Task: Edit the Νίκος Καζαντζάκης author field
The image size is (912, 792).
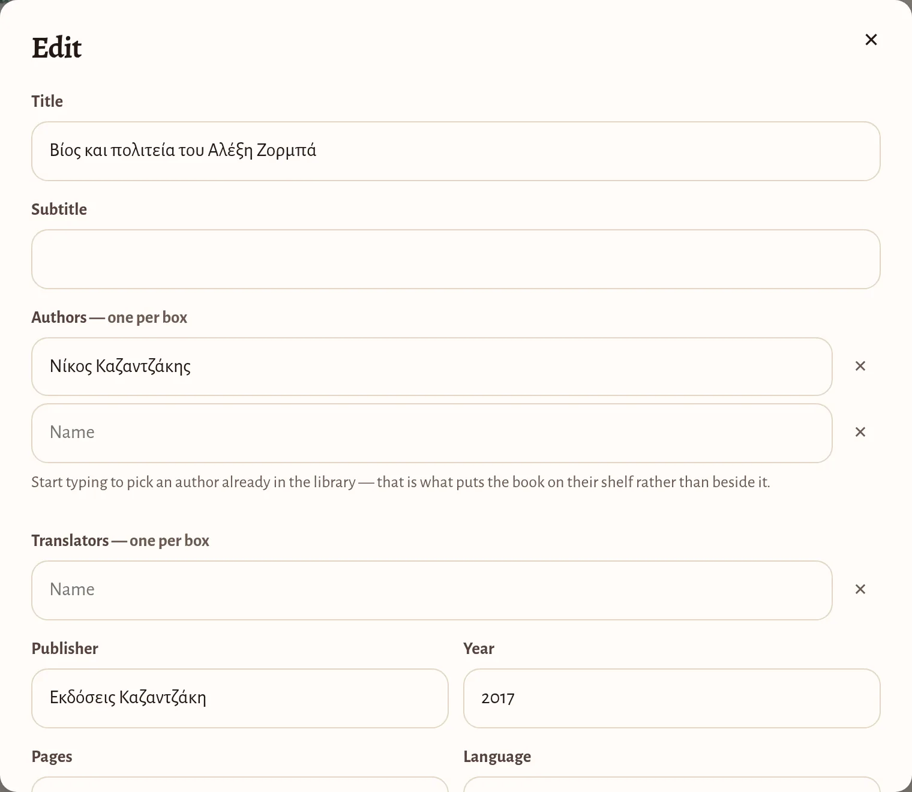Action: pos(432,367)
